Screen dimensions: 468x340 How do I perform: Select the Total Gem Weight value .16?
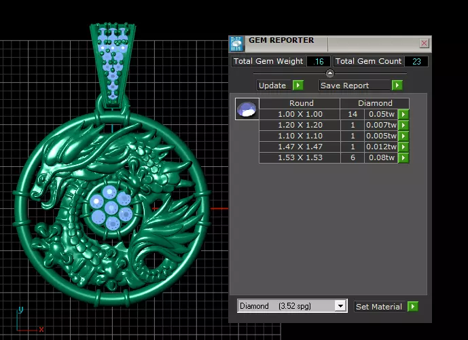[319, 62]
